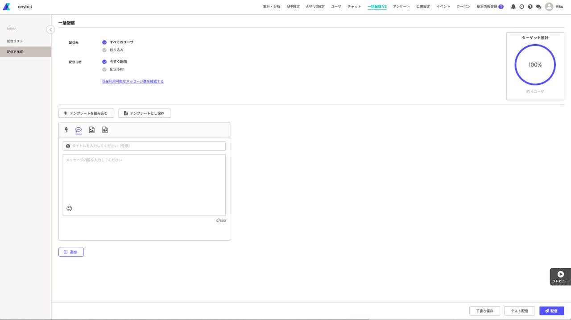Open 集計・分析 menu
Viewport: 571px width, 320px height.
click(272, 7)
